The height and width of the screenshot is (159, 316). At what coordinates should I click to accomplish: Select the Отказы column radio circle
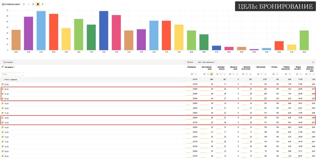click(270, 67)
